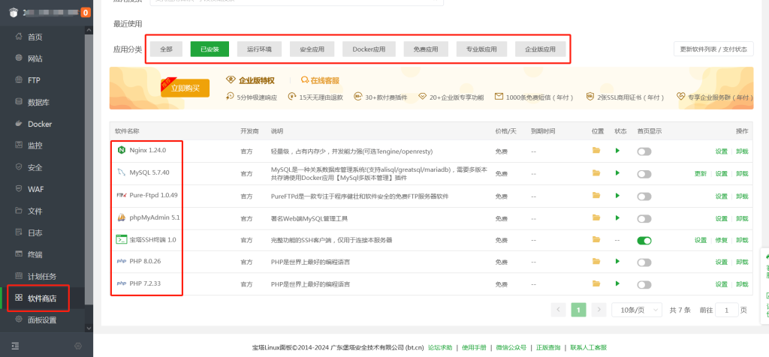Viewport: 769px width, 357px height.
Task: Click the MySQL dolphin logo icon
Action: coord(121,172)
